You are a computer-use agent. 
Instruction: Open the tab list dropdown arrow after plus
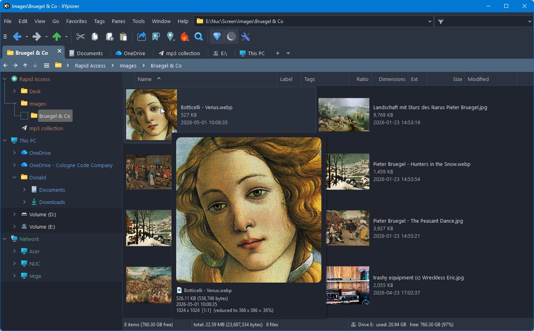point(288,53)
